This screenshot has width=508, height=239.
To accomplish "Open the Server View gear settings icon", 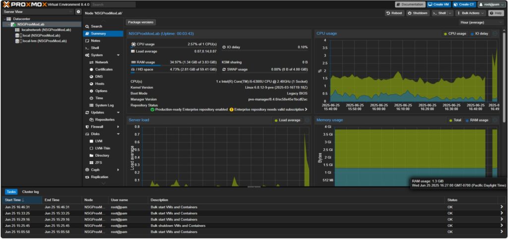I will [x=78, y=12].
